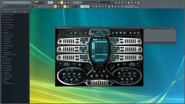185x104 pixels.
Task: Switch to the MIX tab in Toxic
Action: 99,40
